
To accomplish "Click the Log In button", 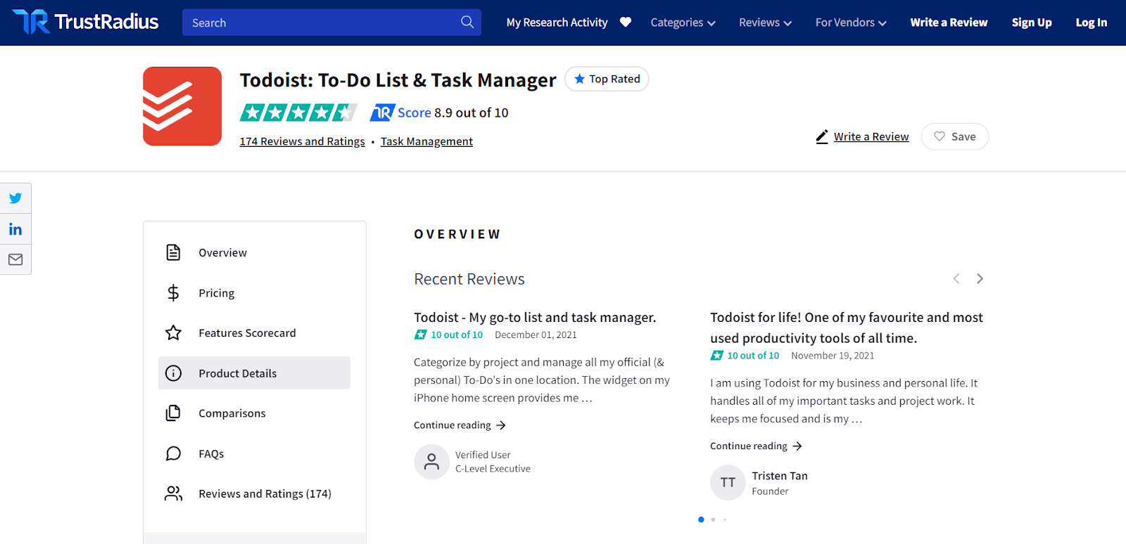I will point(1091,22).
